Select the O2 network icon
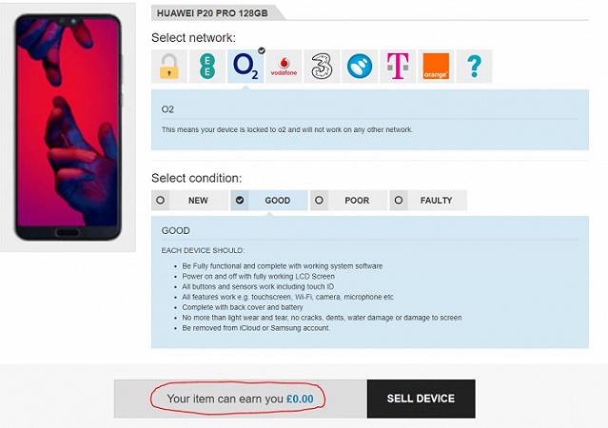Image resolution: width=608 pixels, height=428 pixels. click(x=245, y=67)
